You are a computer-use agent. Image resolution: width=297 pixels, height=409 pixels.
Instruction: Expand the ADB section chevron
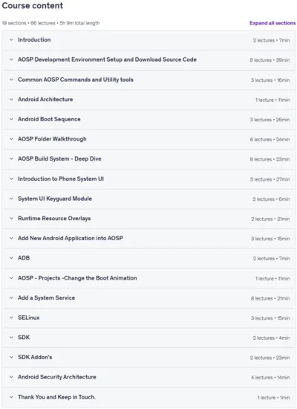(x=11, y=258)
